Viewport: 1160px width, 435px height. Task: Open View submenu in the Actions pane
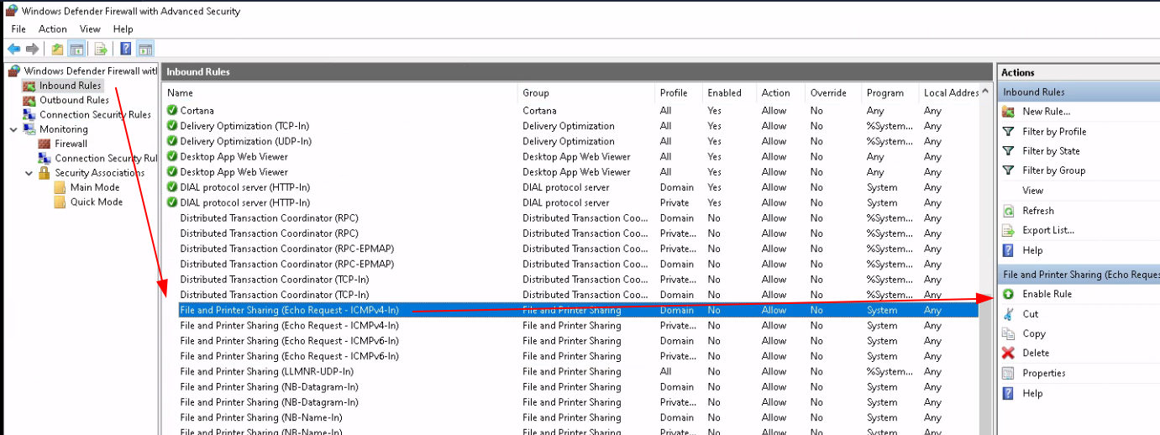[x=1032, y=191]
